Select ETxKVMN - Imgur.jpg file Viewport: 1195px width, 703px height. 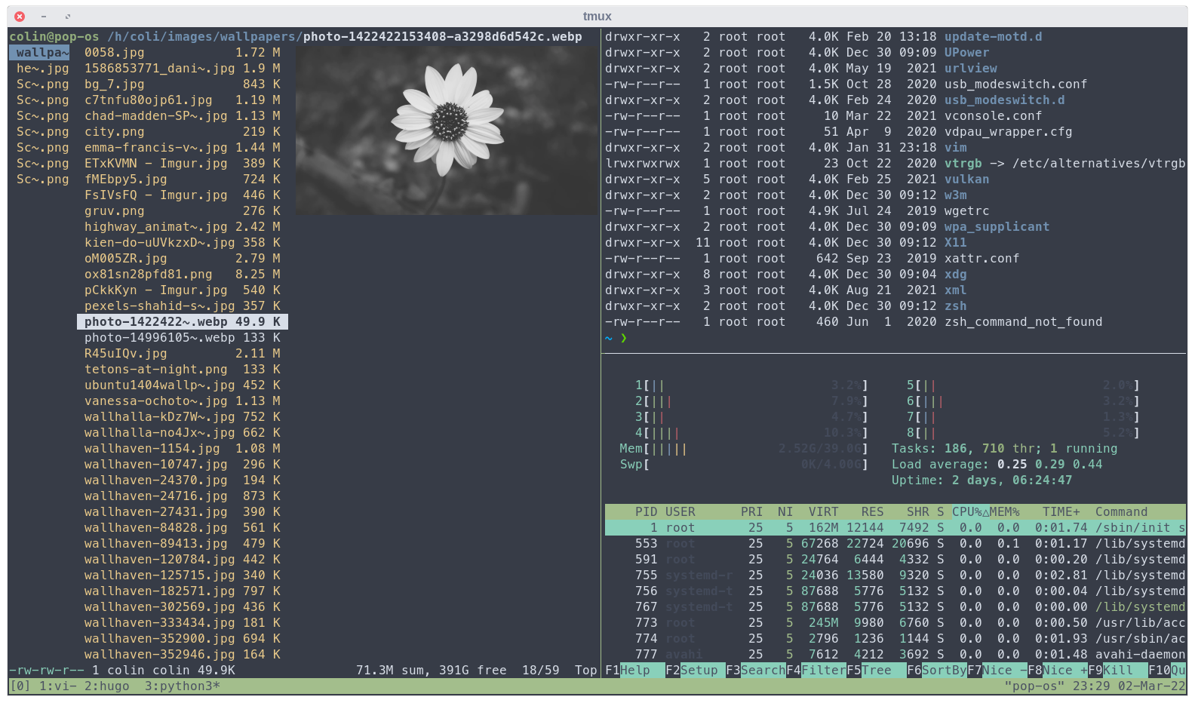(x=183, y=164)
